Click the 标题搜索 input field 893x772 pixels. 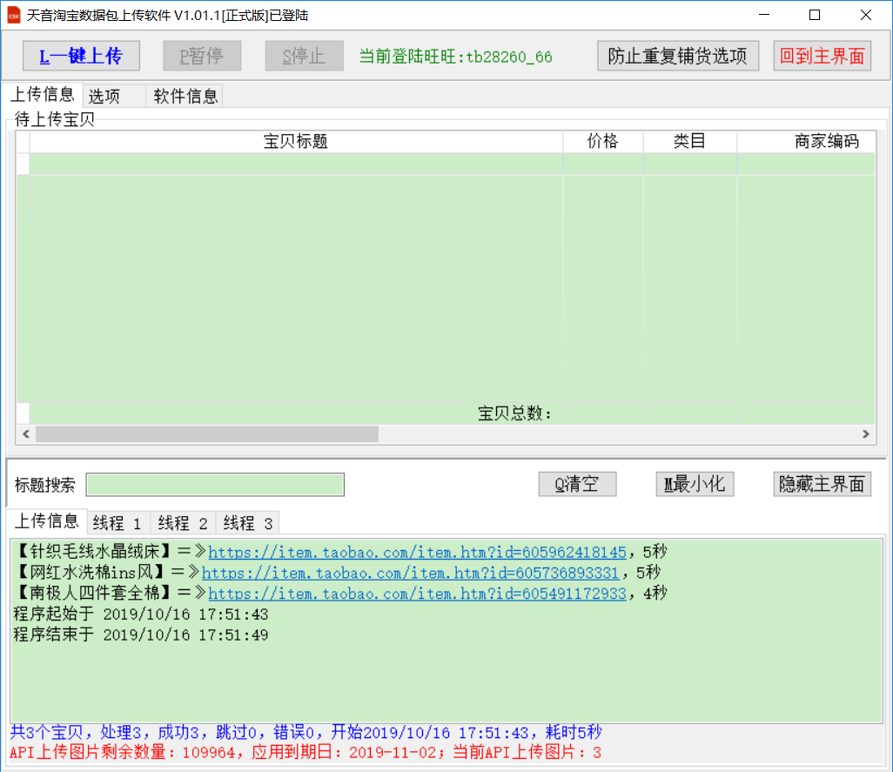click(x=215, y=485)
